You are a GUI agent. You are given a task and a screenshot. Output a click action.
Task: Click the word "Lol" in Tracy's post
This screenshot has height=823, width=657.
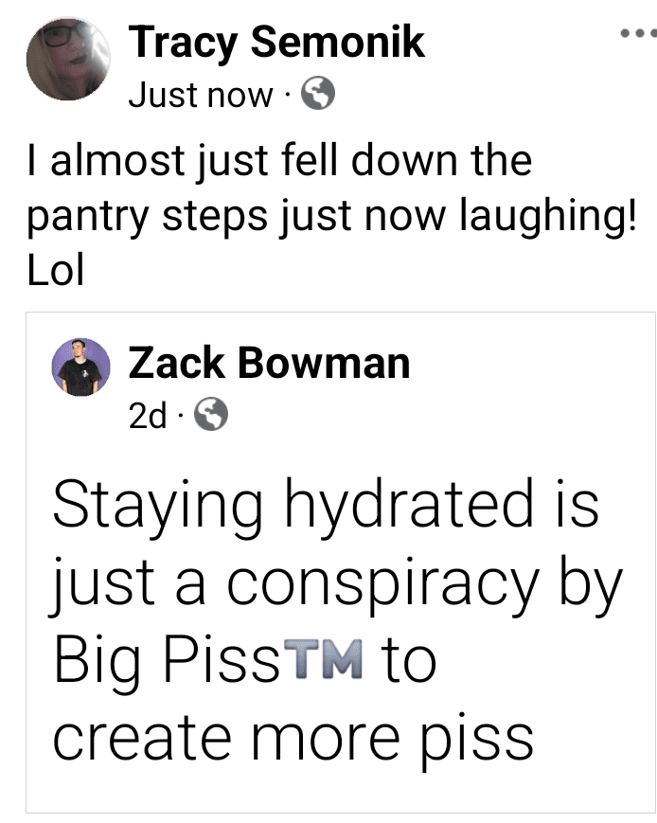57,272
